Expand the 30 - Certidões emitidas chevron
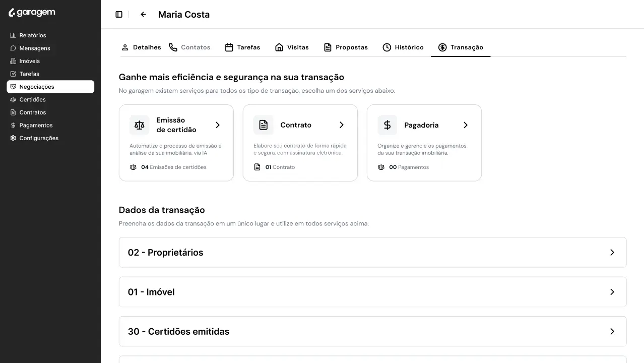This screenshot has height=363, width=644. pyautogui.click(x=612, y=332)
